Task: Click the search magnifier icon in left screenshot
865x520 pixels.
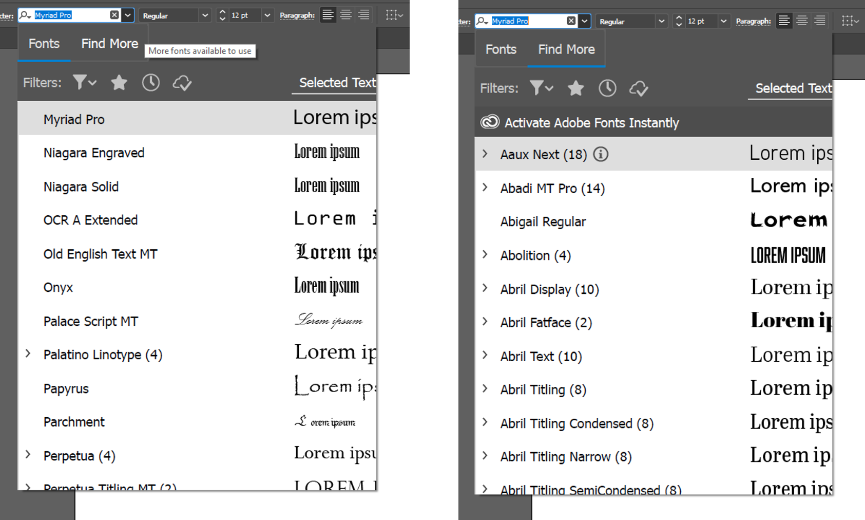Action: coord(25,15)
